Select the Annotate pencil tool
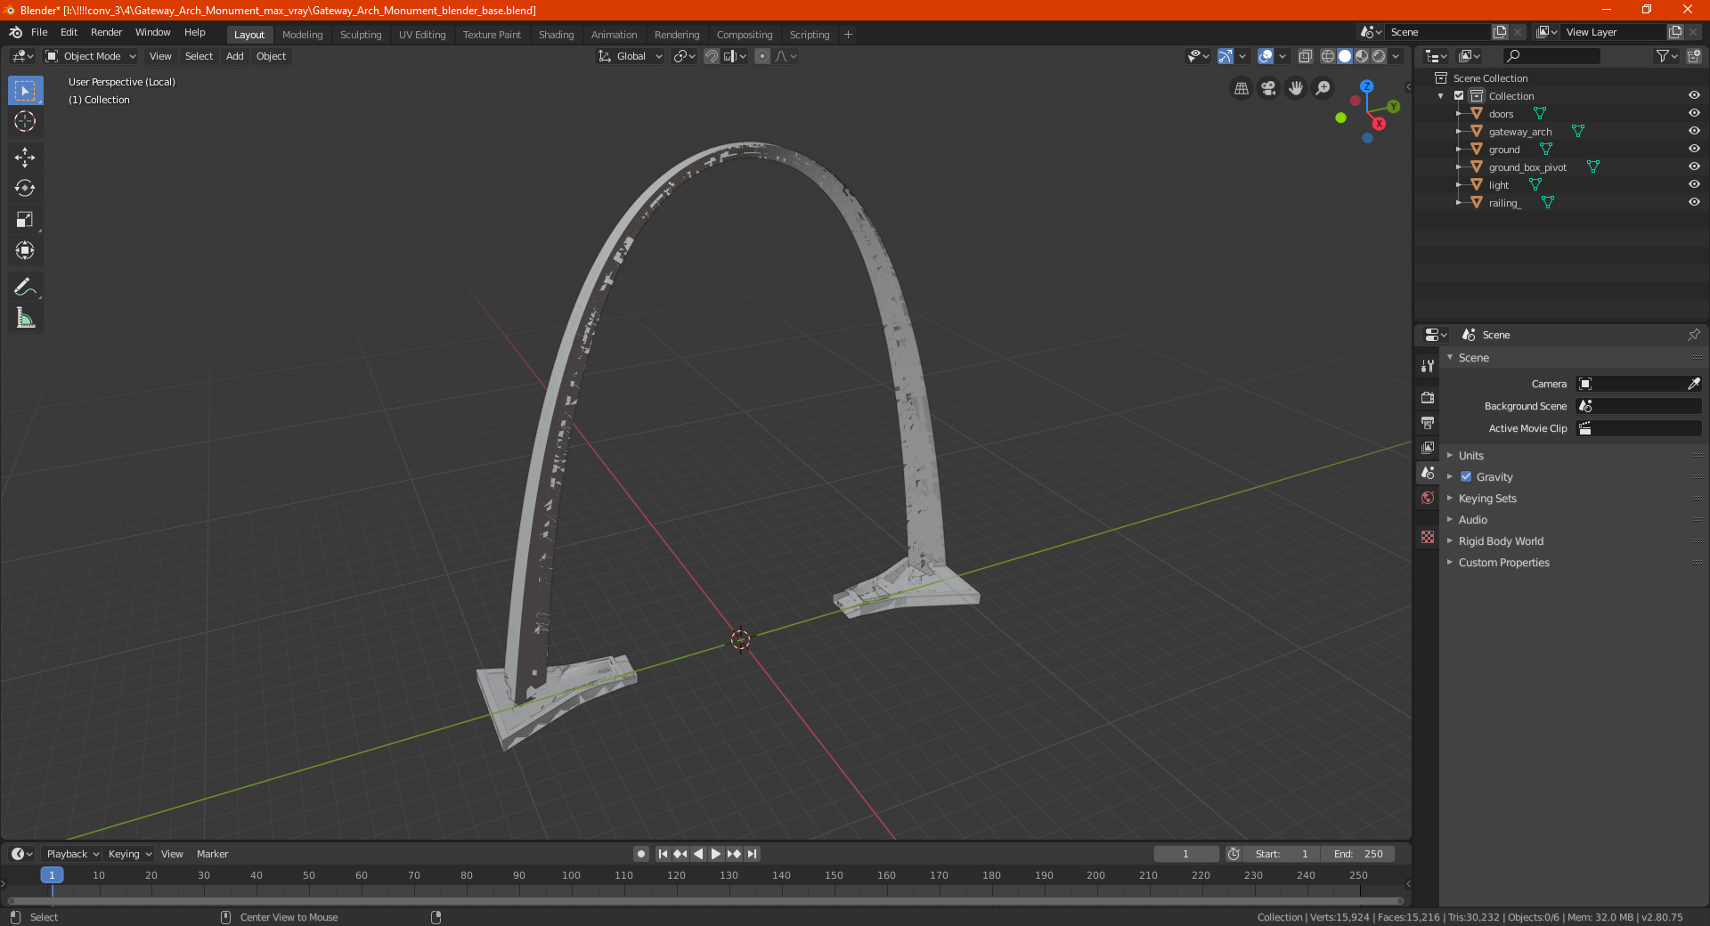Screen dimensions: 1710x926 point(25,287)
